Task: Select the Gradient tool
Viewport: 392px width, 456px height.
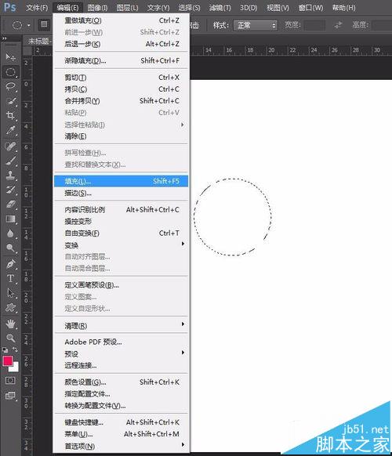Action: 11,219
